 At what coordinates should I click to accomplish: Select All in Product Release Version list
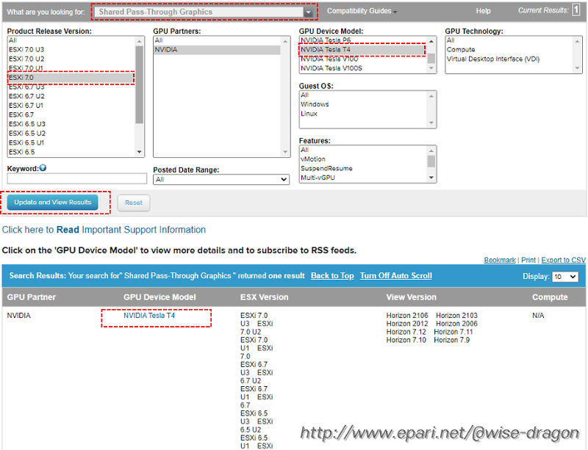[71, 40]
